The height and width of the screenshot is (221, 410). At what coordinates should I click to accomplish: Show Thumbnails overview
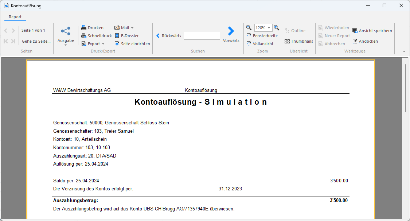(x=298, y=41)
